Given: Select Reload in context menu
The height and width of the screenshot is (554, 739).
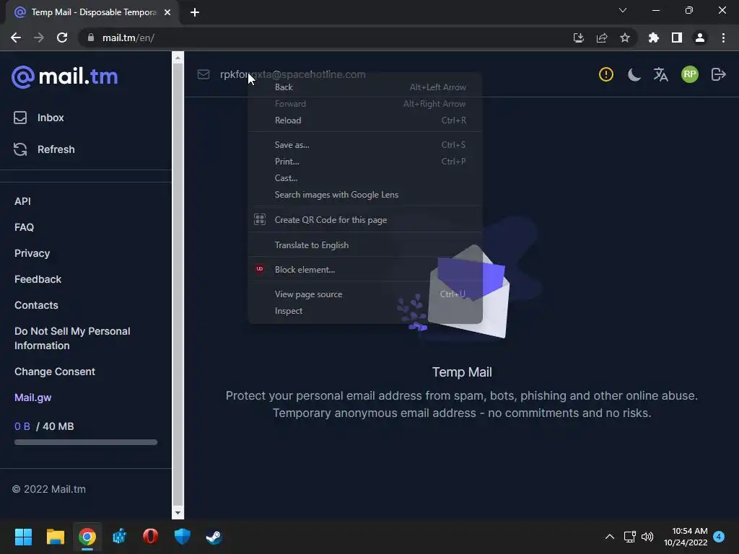Looking at the screenshot, I should tap(365, 120).
